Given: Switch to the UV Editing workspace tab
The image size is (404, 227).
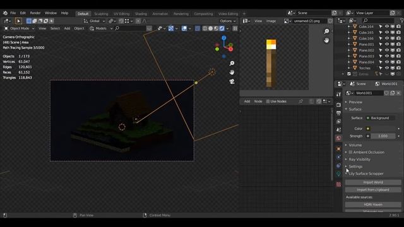Looking at the screenshot, I should click(x=121, y=14).
